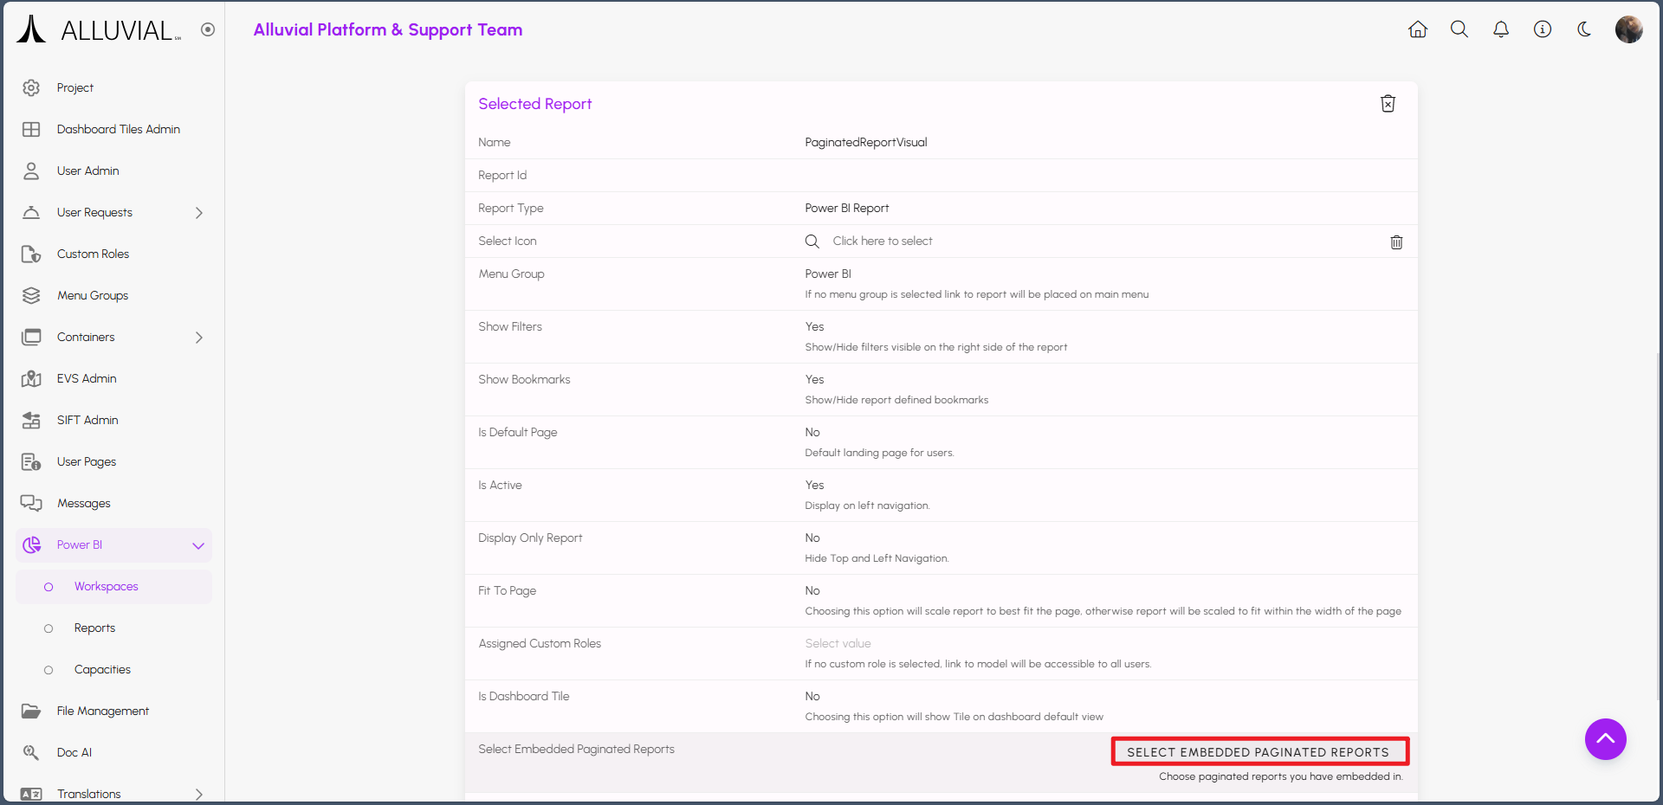Viewport: 1663px width, 805px height.
Task: Delete selected report using top trash icon
Action: [x=1387, y=104]
